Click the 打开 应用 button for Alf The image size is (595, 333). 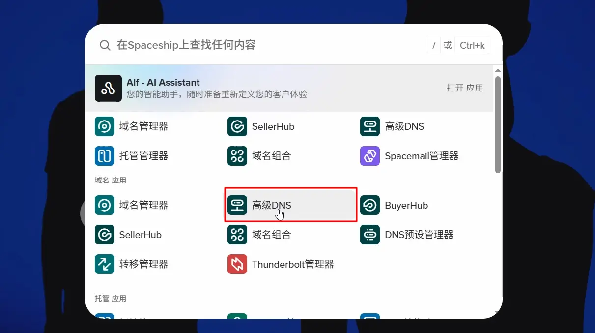point(464,88)
